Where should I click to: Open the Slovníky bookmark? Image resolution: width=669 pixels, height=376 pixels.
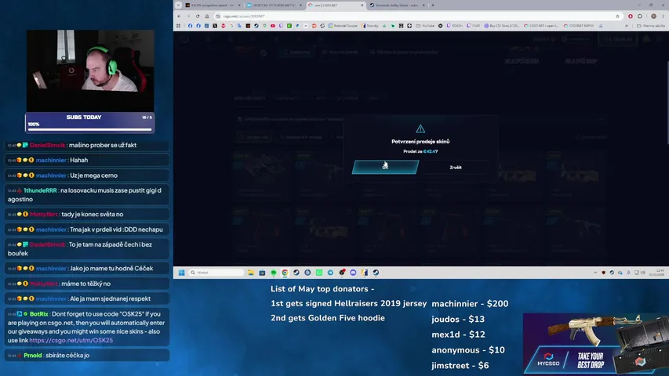(370, 26)
